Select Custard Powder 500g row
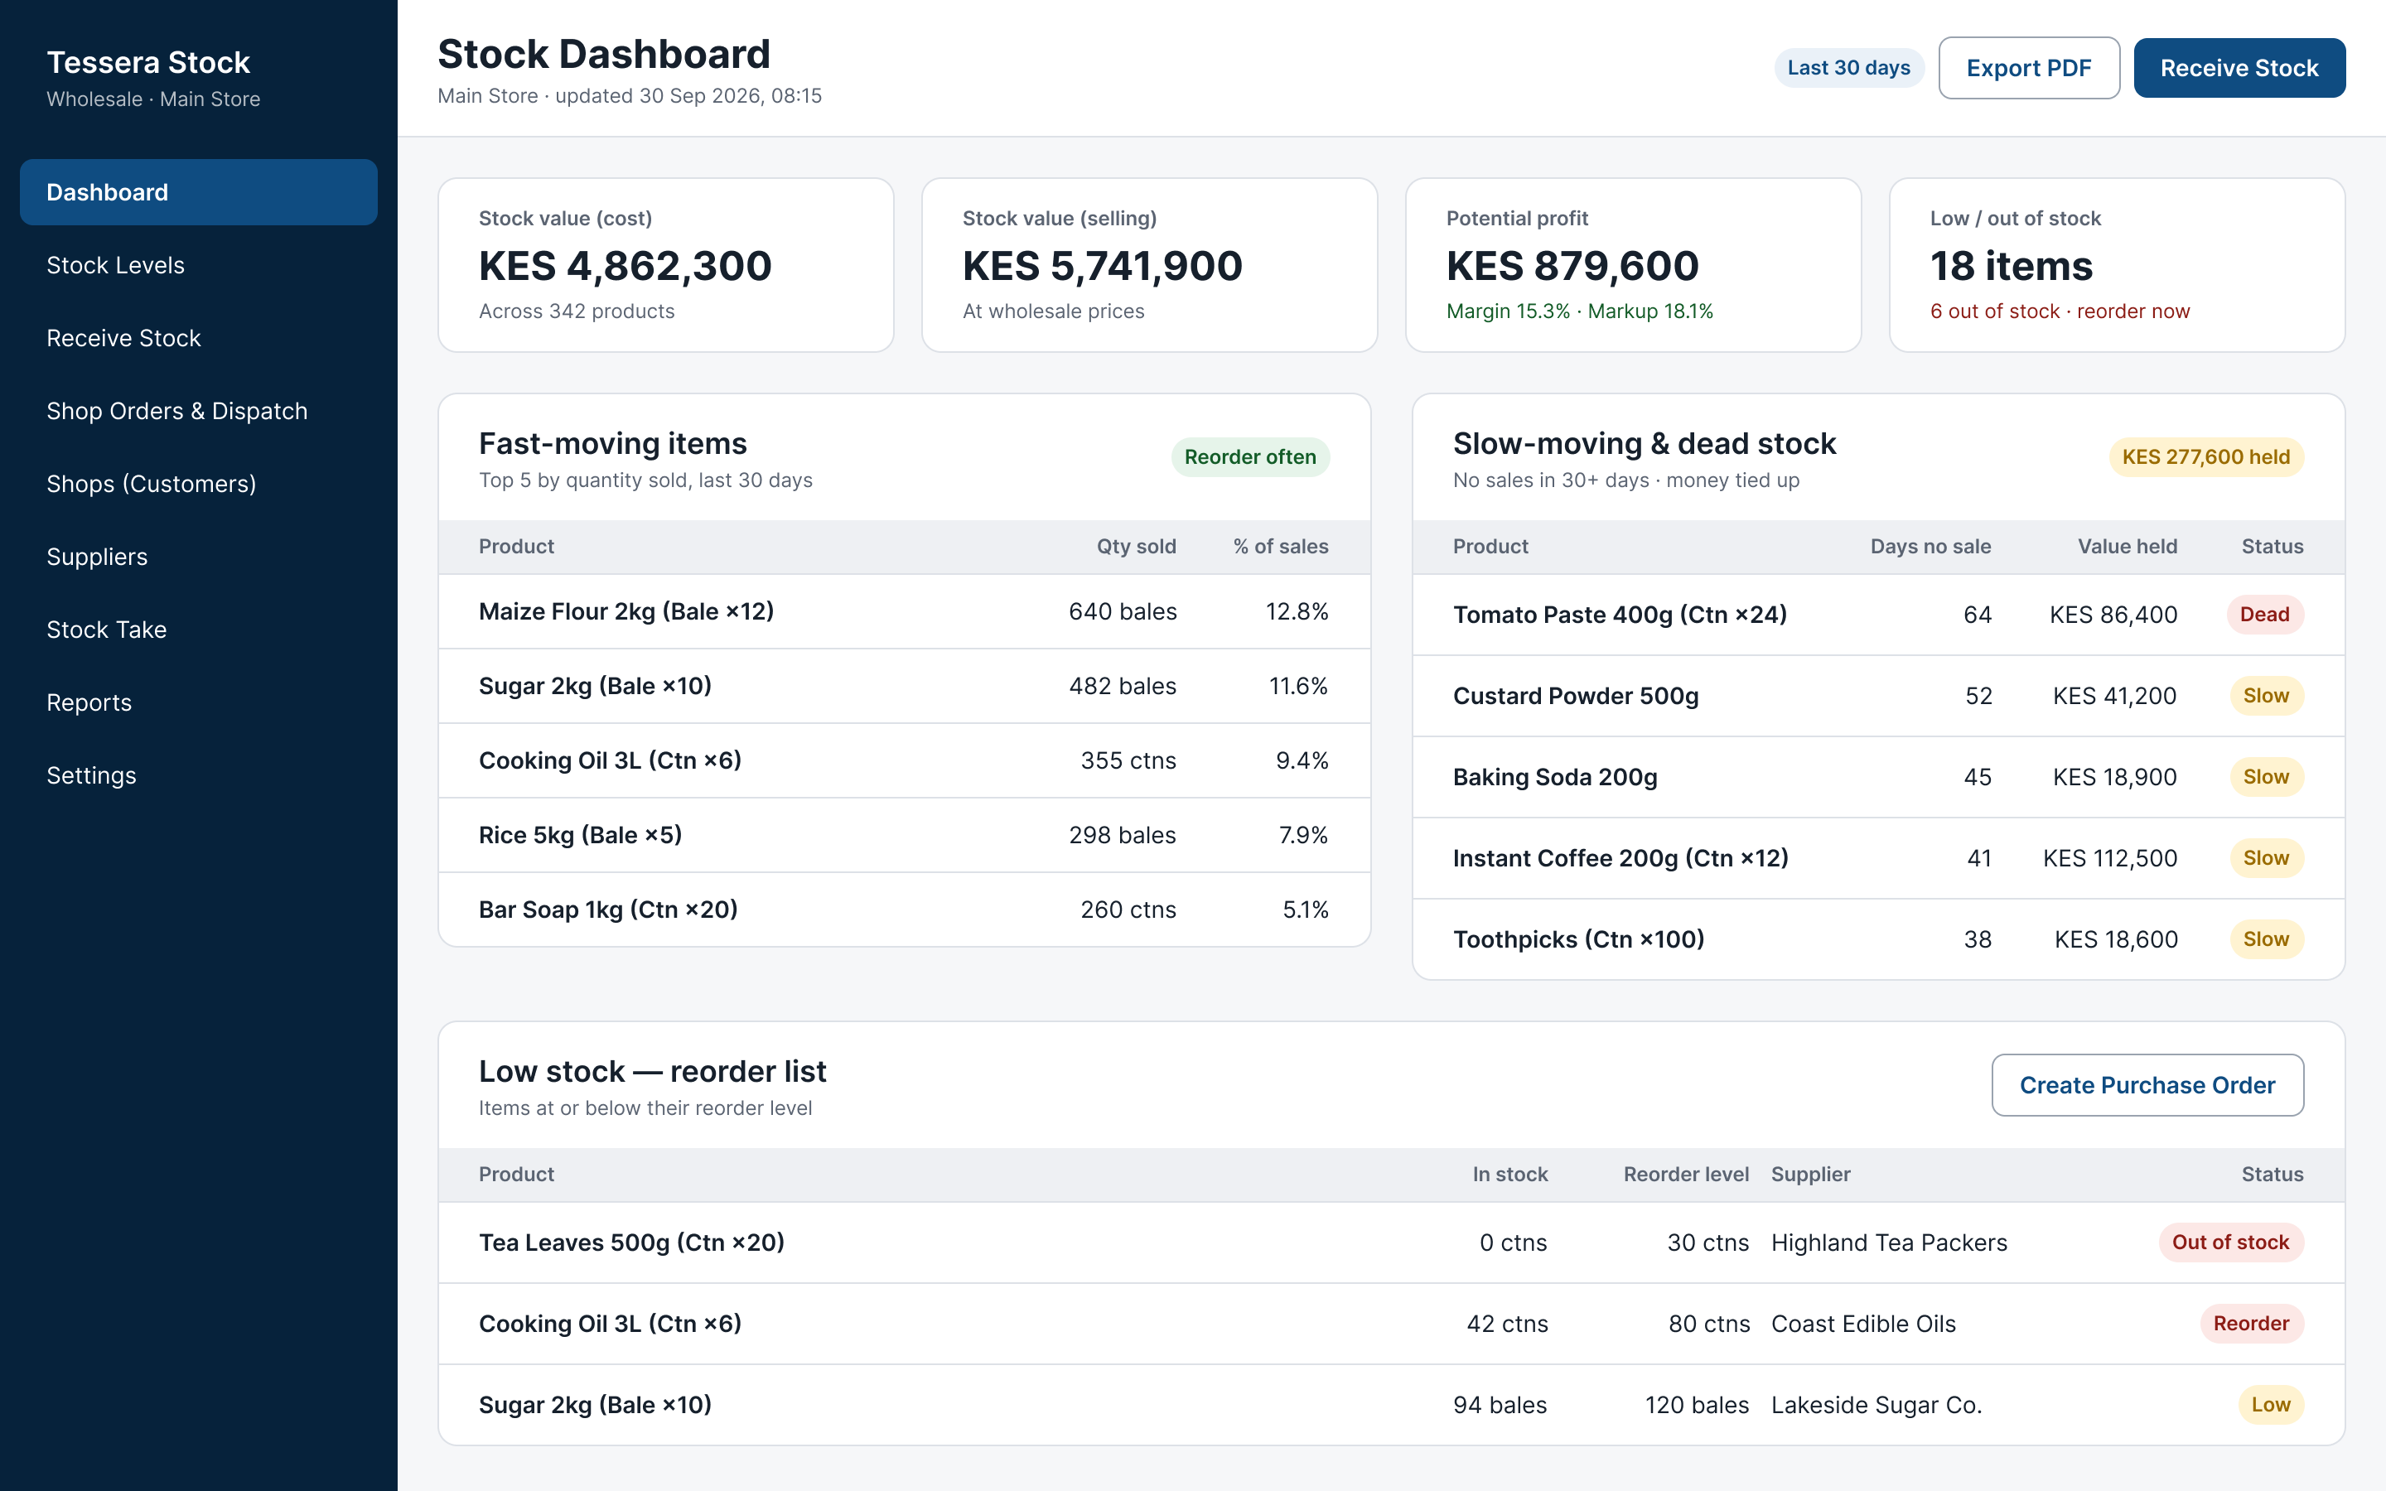 click(x=1878, y=696)
